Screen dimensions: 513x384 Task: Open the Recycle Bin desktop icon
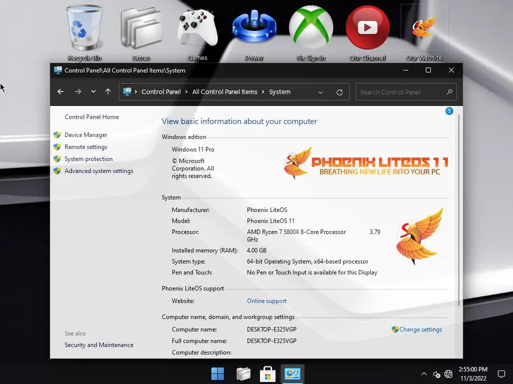pyautogui.click(x=84, y=32)
